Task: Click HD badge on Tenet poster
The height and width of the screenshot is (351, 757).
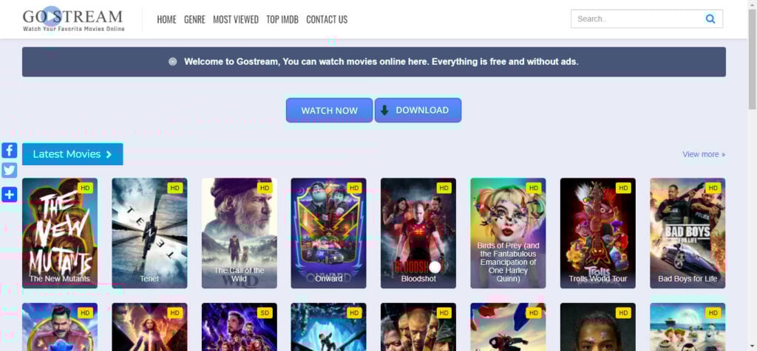Action: pos(174,188)
